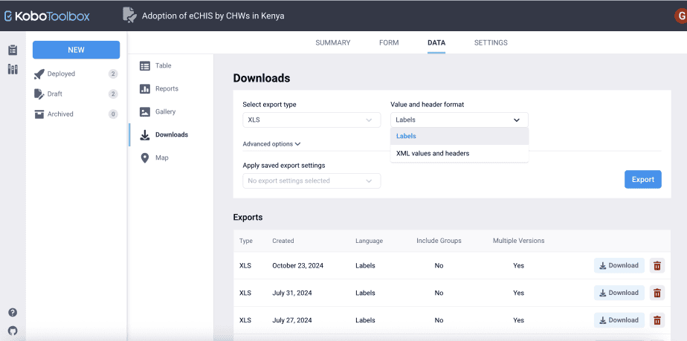The width and height of the screenshot is (687, 341).
Task: Open the Gallery data view
Action: click(165, 111)
